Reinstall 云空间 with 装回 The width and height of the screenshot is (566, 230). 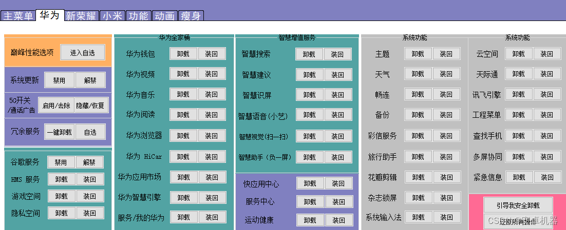[x=548, y=54]
